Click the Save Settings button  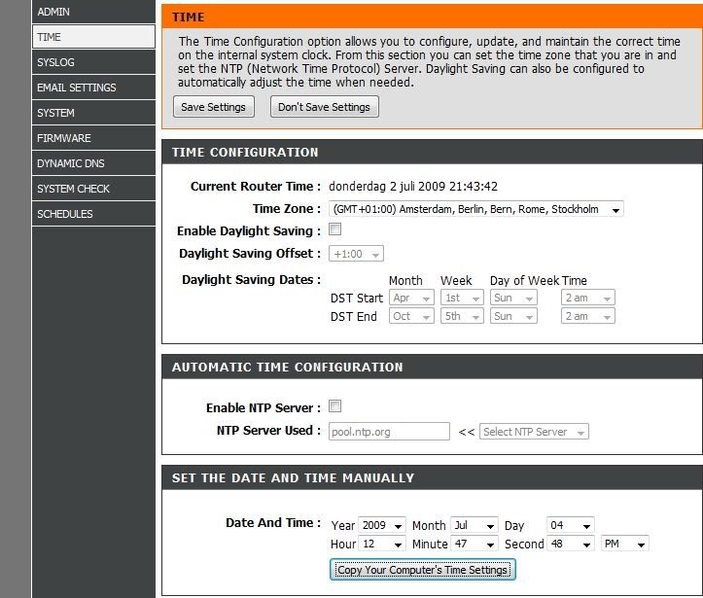click(x=213, y=107)
